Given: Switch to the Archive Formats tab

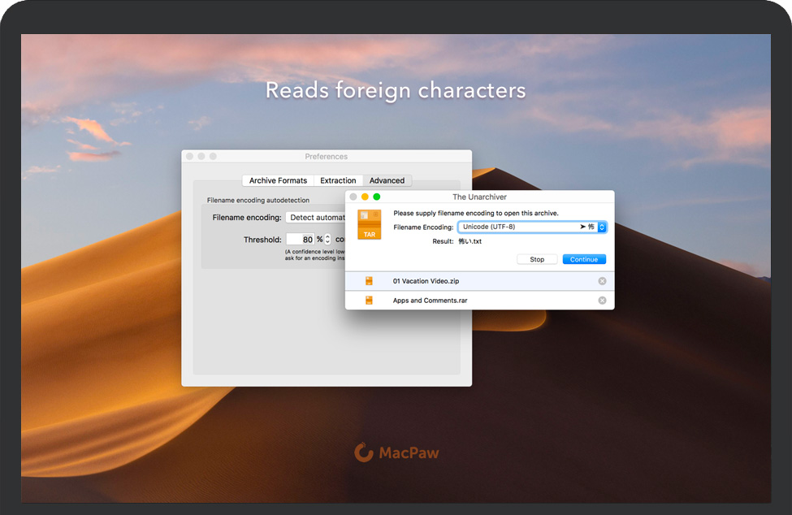Looking at the screenshot, I should pos(278,180).
